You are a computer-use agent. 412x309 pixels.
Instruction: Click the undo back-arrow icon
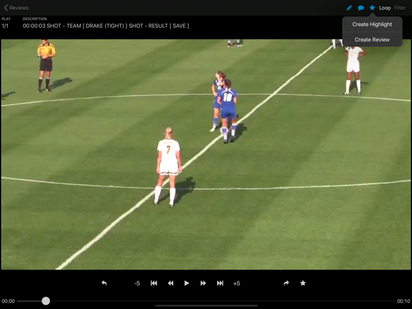tap(104, 283)
